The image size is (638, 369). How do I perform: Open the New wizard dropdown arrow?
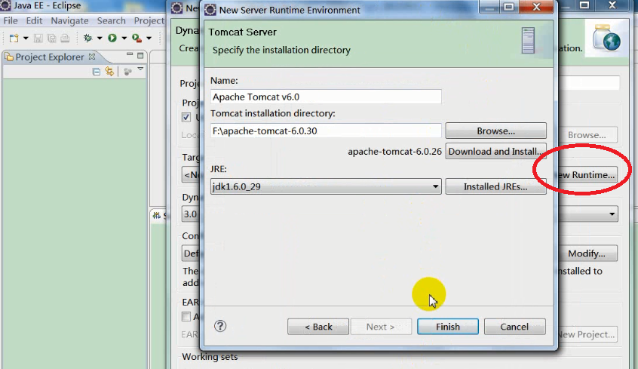pyautogui.click(x=26, y=38)
